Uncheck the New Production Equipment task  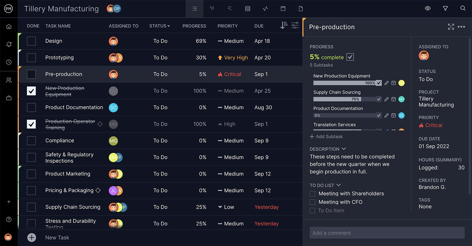pos(31,91)
